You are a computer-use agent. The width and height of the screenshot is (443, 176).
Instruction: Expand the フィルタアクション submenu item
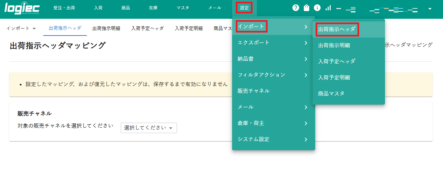tap(274, 75)
